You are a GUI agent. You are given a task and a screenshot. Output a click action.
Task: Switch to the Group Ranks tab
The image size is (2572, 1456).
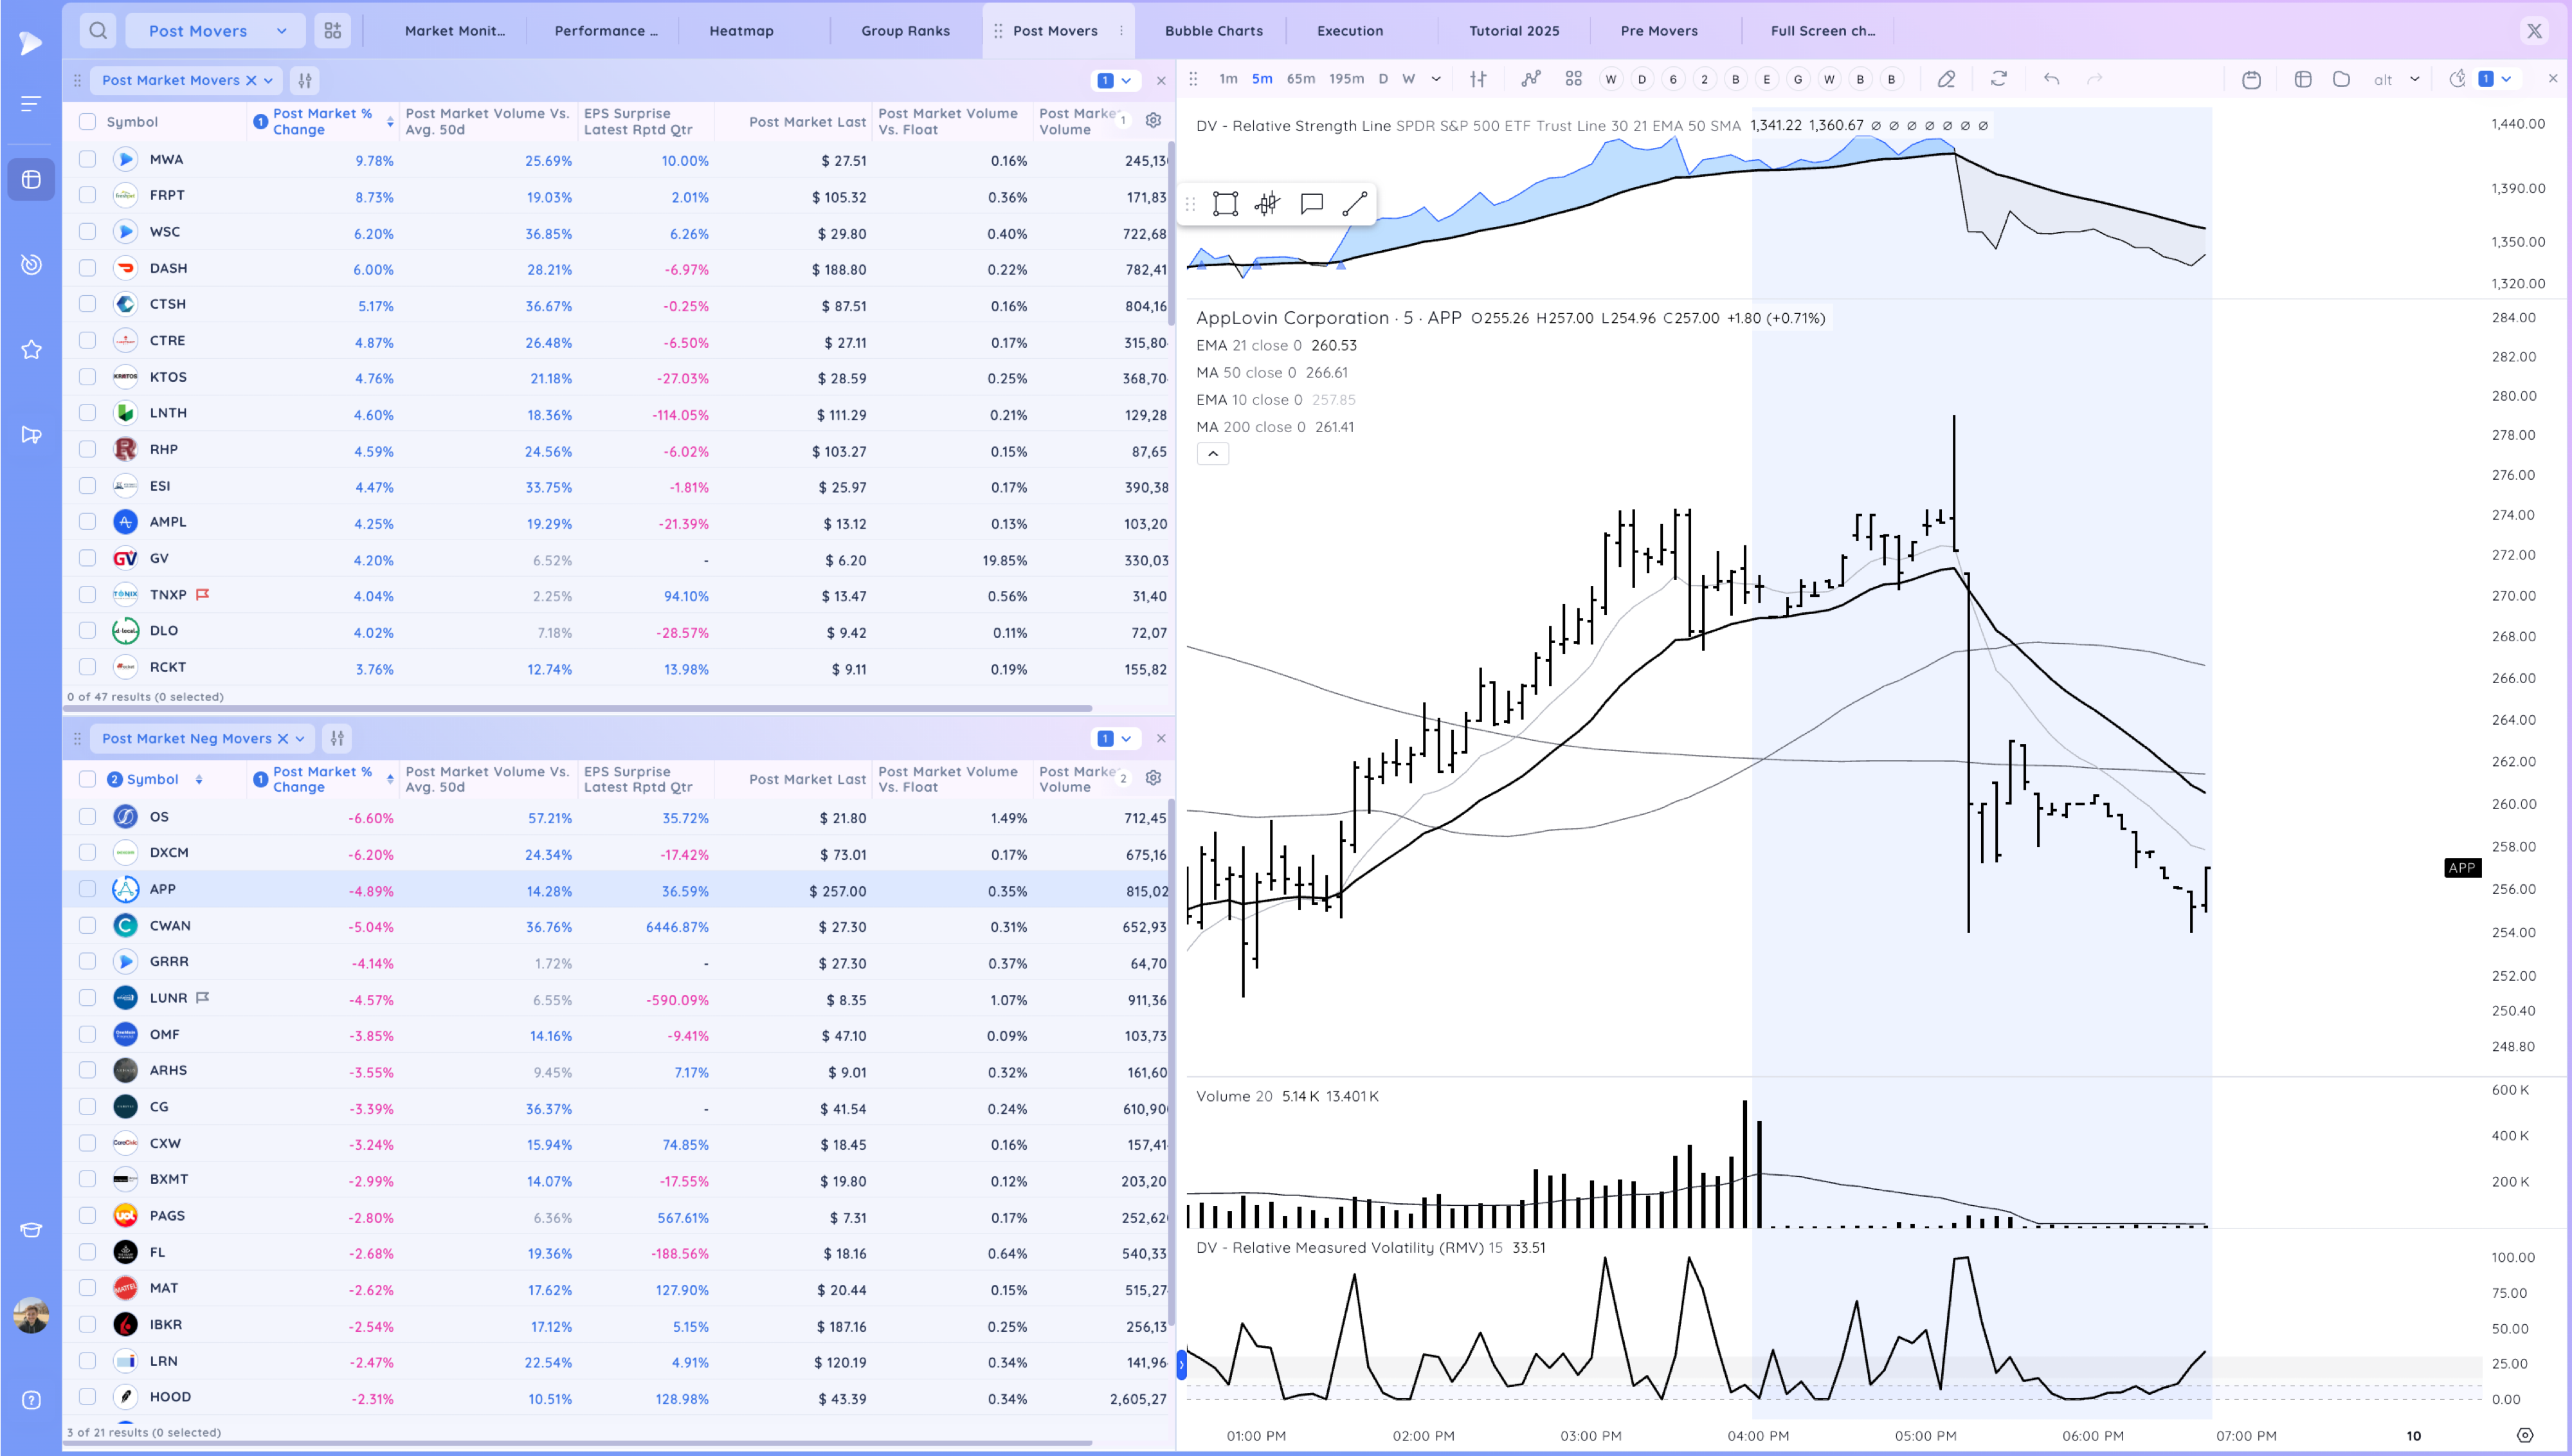point(905,31)
